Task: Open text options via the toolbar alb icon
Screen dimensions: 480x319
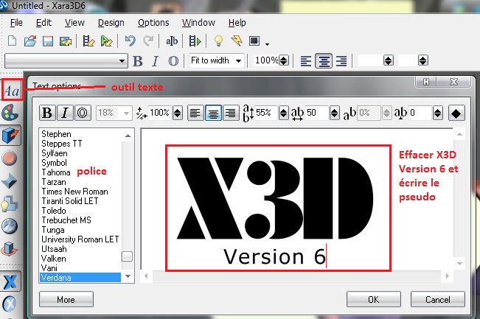Action: point(171,41)
